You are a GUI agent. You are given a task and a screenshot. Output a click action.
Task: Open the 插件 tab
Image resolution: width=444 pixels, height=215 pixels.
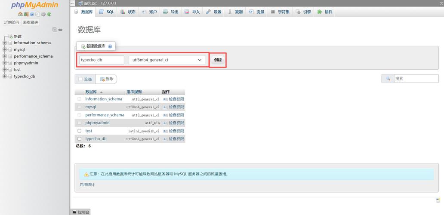324,12
